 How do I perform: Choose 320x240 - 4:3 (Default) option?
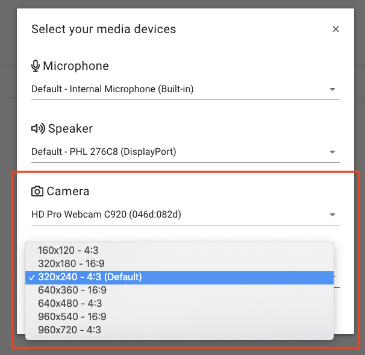[x=179, y=277]
